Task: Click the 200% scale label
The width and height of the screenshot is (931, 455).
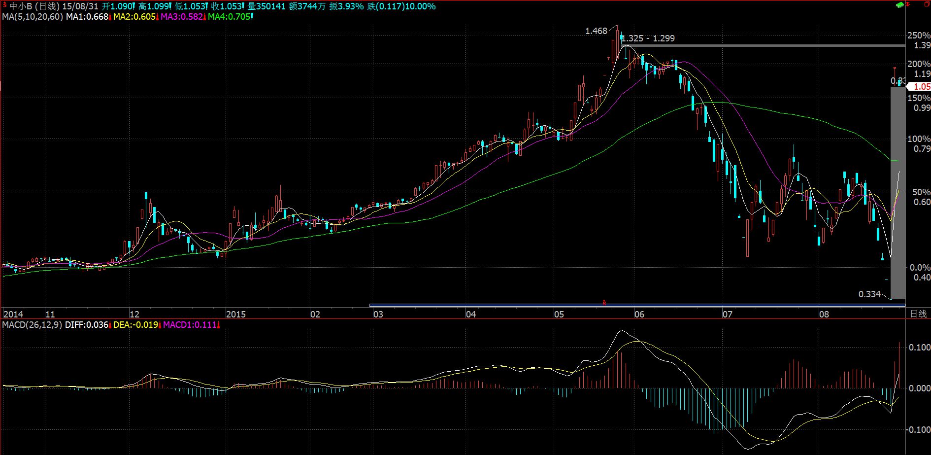Action: point(919,64)
